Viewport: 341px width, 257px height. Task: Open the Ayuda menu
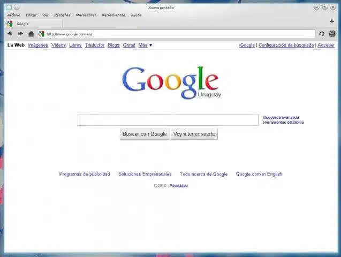pos(137,15)
